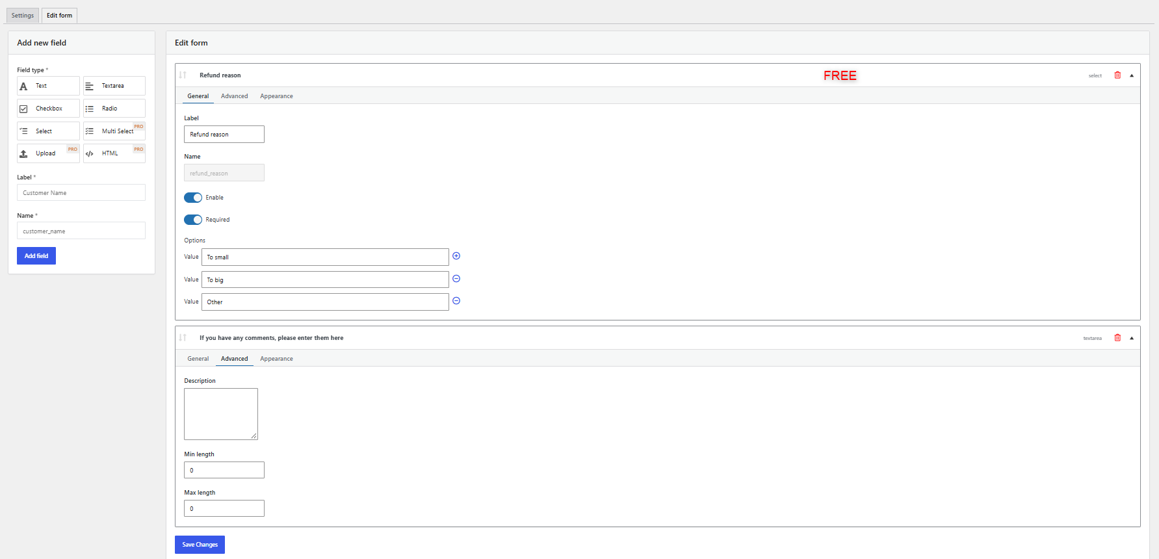Open comments field Advanced tab

point(235,359)
